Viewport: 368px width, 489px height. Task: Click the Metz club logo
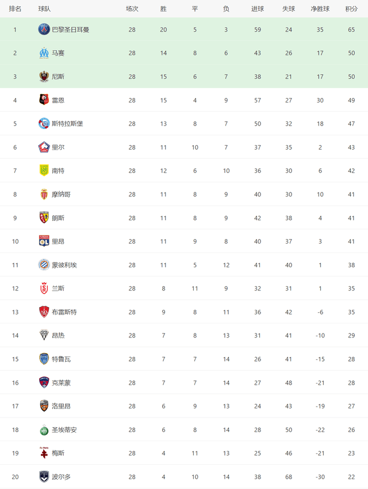pos(44,453)
